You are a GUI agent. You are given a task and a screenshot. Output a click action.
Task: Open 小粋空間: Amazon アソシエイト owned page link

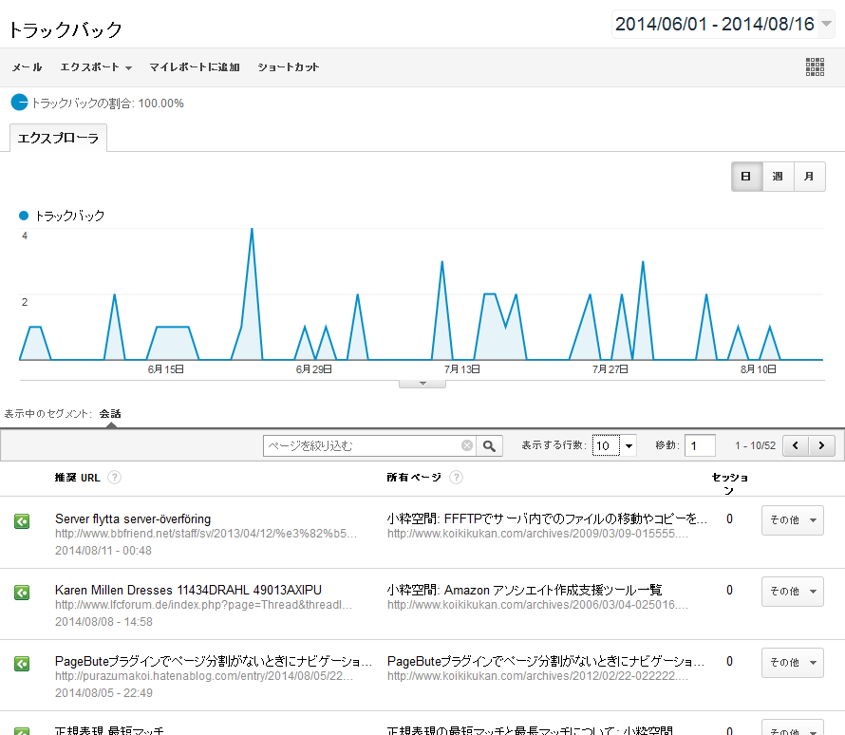(x=524, y=590)
